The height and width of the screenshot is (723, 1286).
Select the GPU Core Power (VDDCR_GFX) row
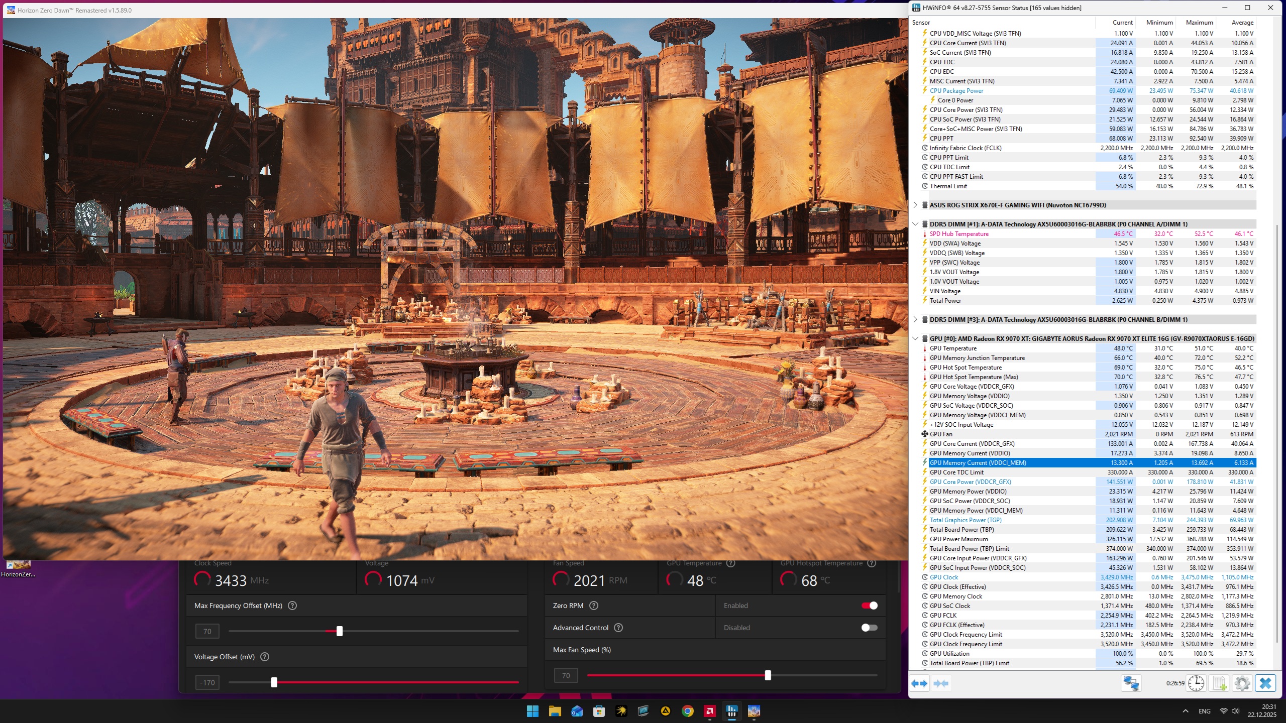click(x=970, y=481)
